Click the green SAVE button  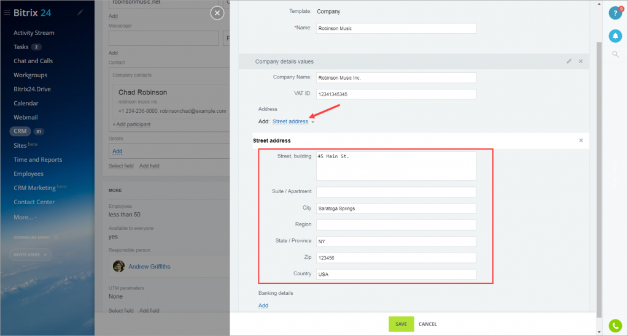click(401, 324)
